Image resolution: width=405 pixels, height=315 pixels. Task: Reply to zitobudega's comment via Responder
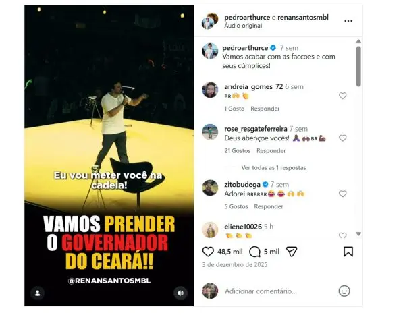pos(269,206)
